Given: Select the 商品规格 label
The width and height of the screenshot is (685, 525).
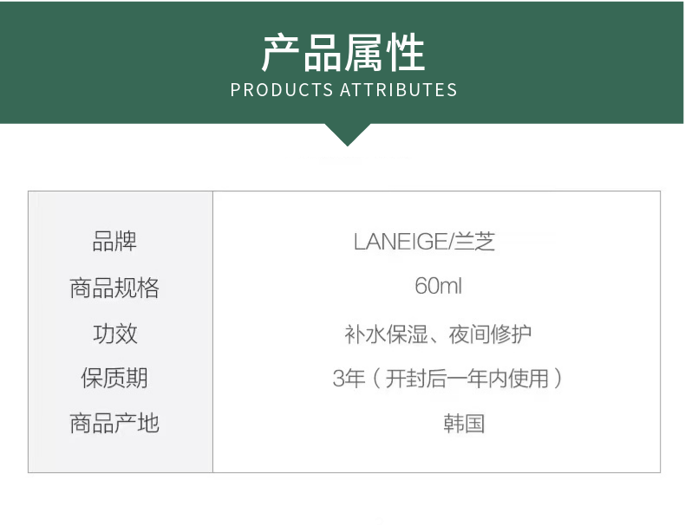Looking at the screenshot, I should [114, 288].
